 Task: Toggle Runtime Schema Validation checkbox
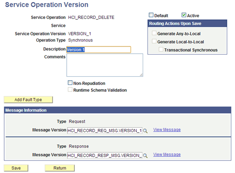tap(70, 90)
